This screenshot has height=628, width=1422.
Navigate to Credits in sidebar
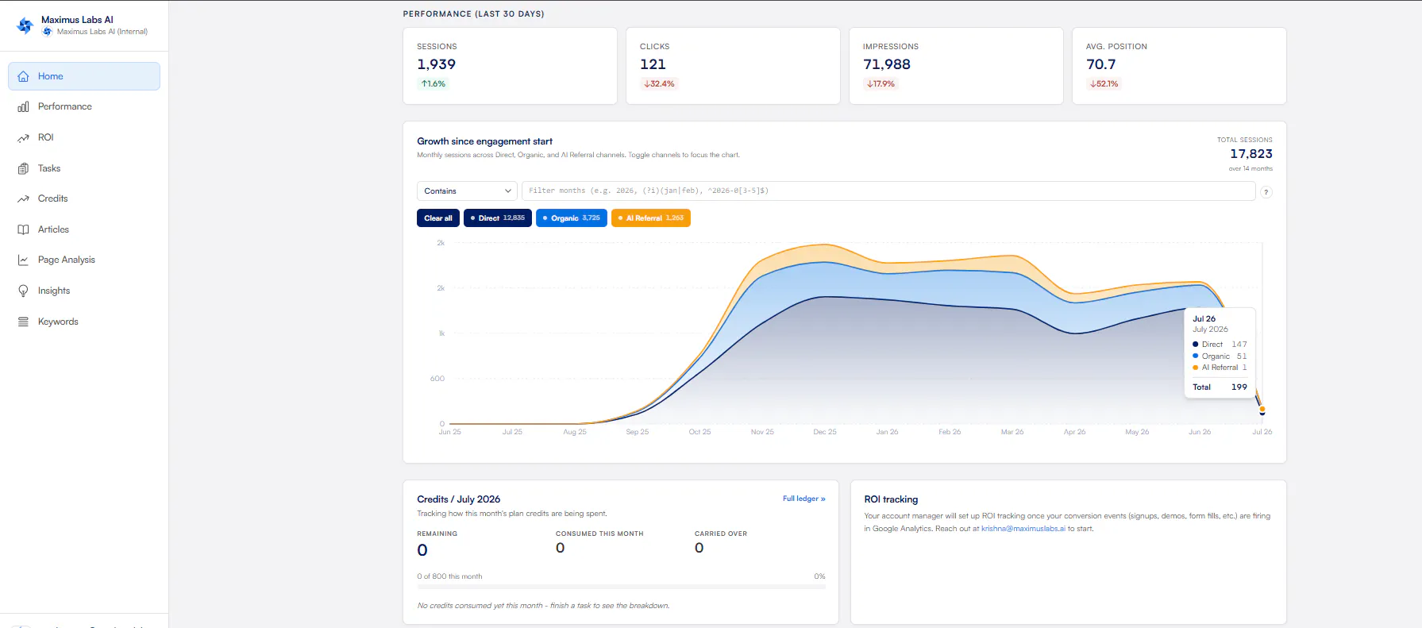click(x=84, y=198)
